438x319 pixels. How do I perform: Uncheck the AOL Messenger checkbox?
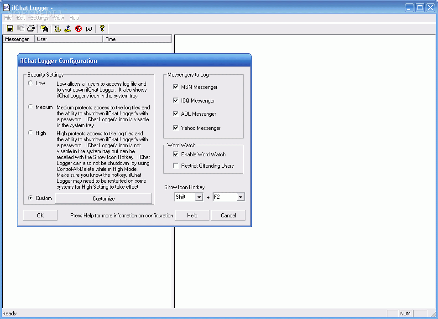pyautogui.click(x=176, y=113)
